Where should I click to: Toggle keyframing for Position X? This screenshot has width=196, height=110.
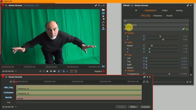click(144, 36)
